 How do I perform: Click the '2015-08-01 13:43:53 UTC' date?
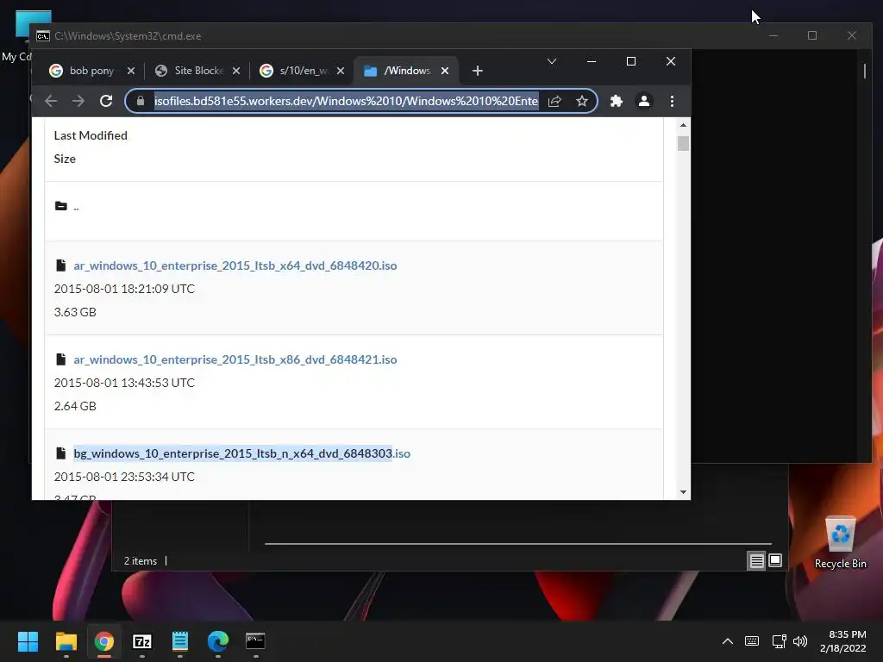coord(124,383)
